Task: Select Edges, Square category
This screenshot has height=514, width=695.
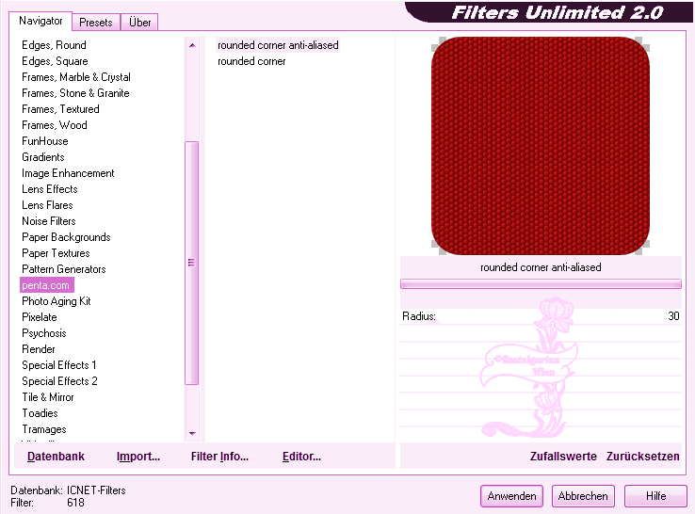Action: (55, 61)
